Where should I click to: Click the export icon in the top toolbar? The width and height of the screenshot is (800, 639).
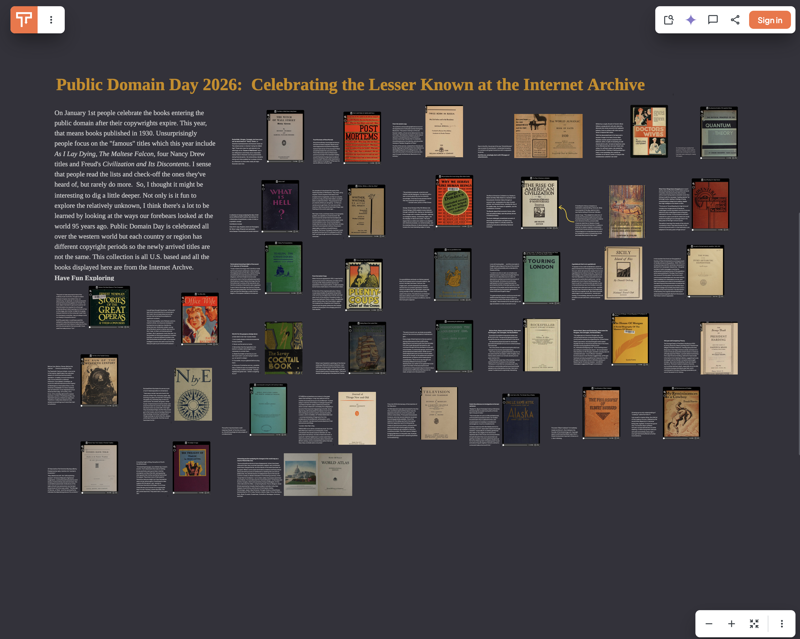669,20
